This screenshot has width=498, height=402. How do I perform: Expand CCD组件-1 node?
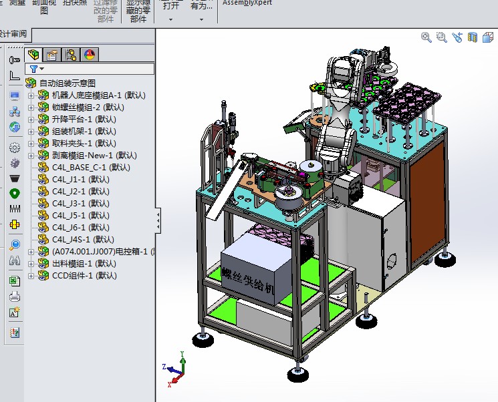click(x=31, y=276)
